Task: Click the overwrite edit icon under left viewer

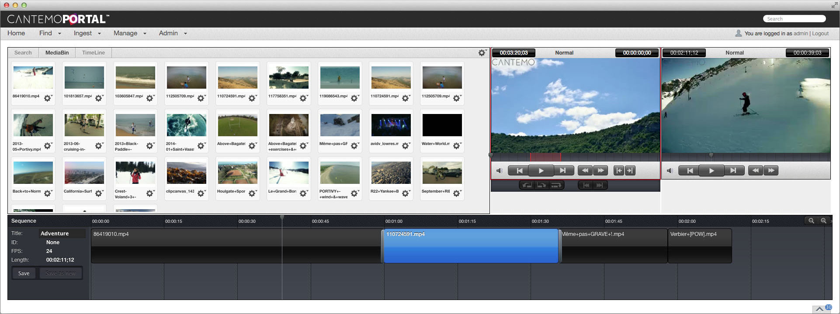Action: click(x=541, y=185)
